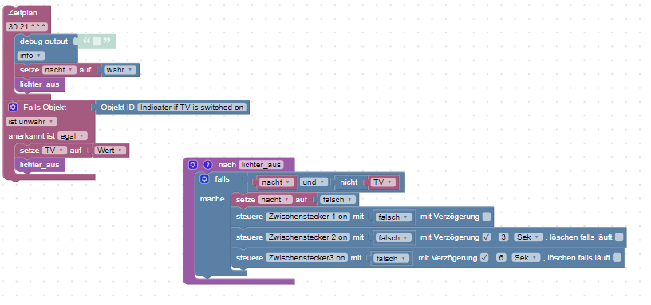Open TV variable dropdown after nicht
651x305 pixels.
(x=383, y=182)
